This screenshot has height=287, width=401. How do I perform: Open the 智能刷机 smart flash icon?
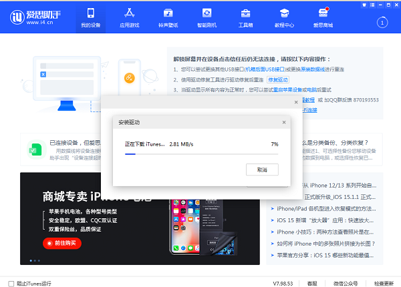[x=207, y=18]
